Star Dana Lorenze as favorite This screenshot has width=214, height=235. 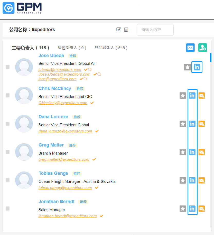[183, 124]
